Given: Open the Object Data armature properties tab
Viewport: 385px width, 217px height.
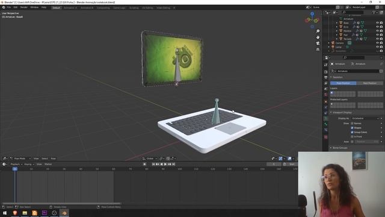Looking at the screenshot, I should pos(326,118).
